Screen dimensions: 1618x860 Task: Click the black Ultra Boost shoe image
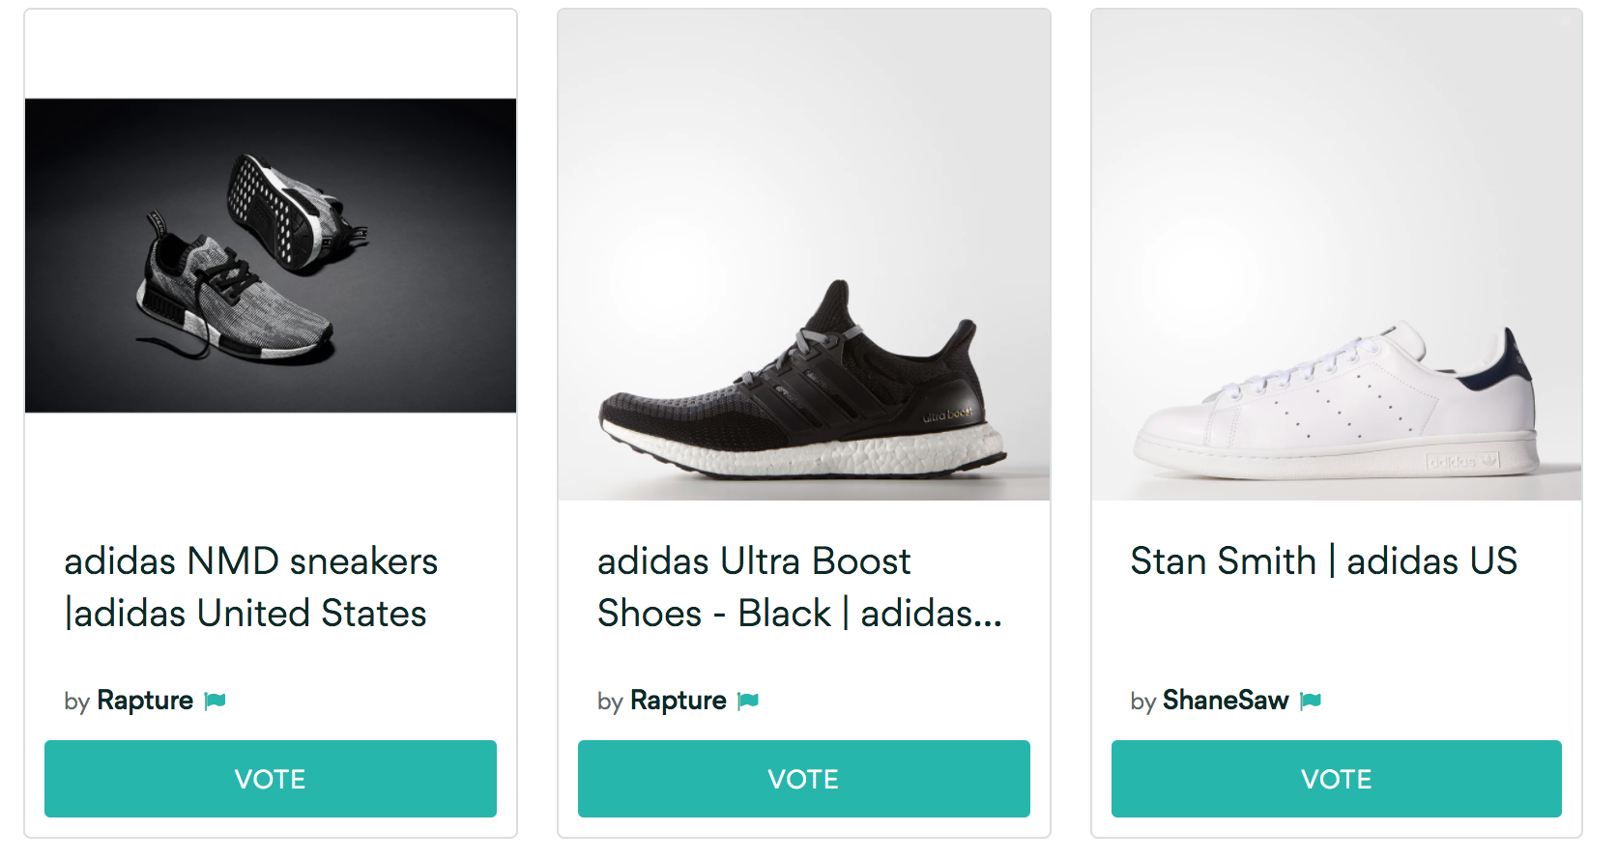803,387
